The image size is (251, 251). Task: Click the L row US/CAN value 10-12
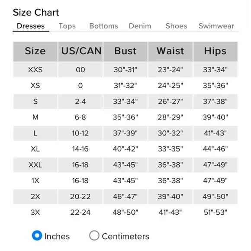[x=80, y=133]
